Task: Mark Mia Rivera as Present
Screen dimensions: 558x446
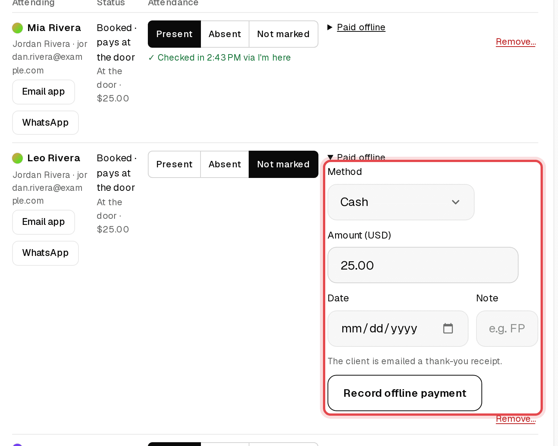Action: tap(174, 34)
